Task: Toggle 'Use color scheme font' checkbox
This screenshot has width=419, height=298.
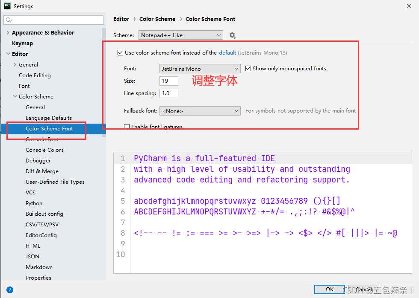Action: coord(120,53)
